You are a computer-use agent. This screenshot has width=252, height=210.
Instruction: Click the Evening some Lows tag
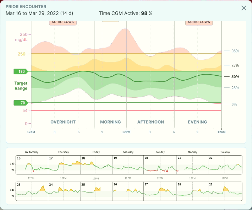tap(199, 22)
